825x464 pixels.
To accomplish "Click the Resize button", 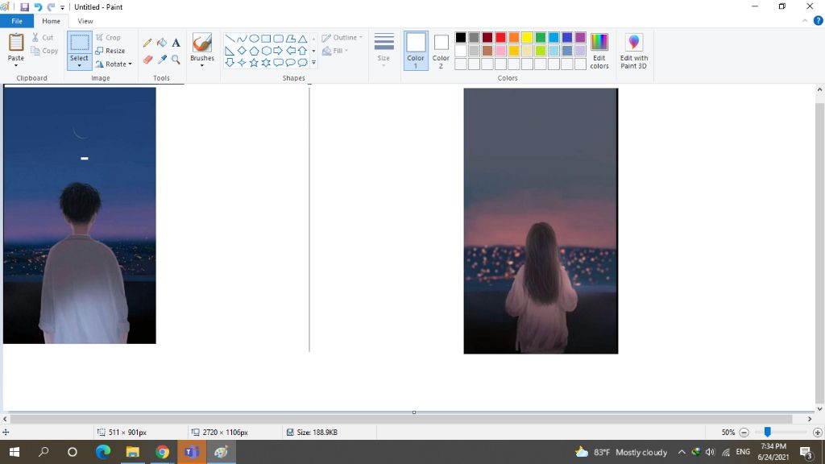I will pyautogui.click(x=110, y=51).
